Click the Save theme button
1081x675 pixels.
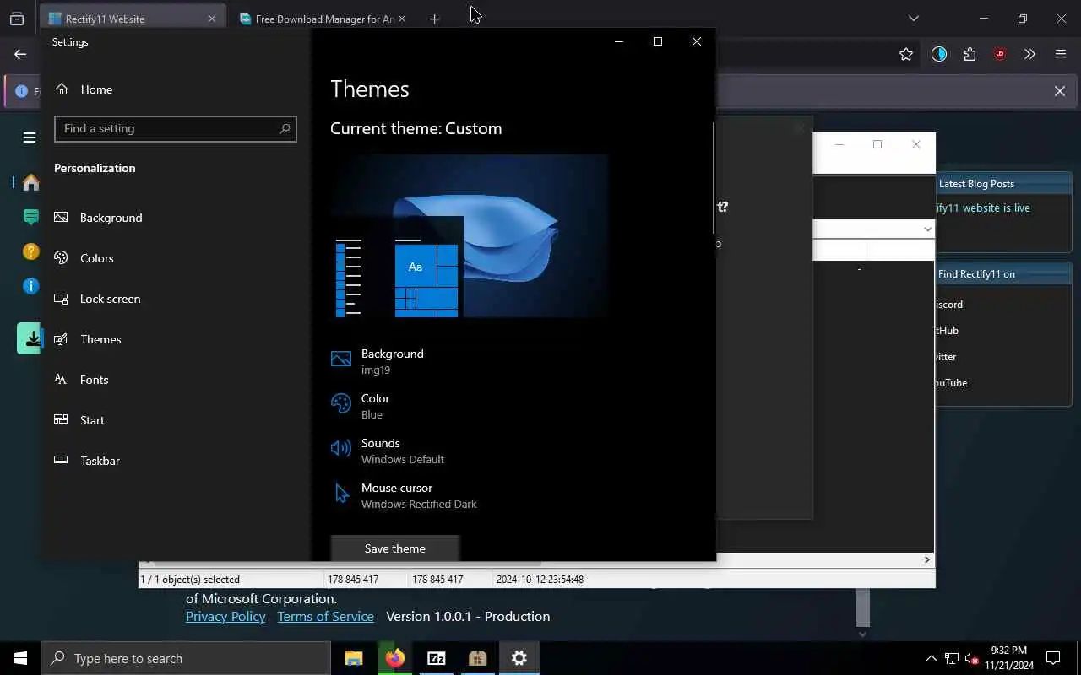pos(394,548)
